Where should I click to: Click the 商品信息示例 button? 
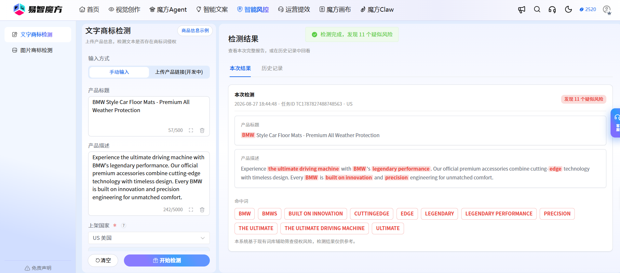(x=195, y=31)
